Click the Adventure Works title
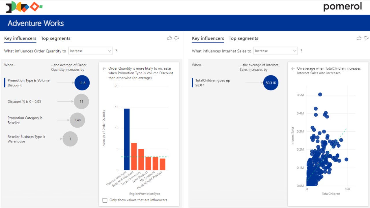This screenshot has width=370, height=208. click(x=36, y=23)
